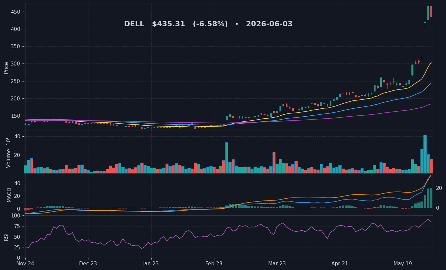Image resolution: width=446 pixels, height=270 pixels.
Task: Click the last red volume bar
Action: coord(431,166)
